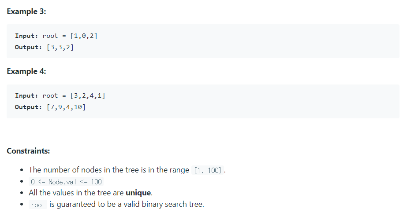
Task: Click Example 4 input value [3,2,4,1]
Action: point(88,95)
